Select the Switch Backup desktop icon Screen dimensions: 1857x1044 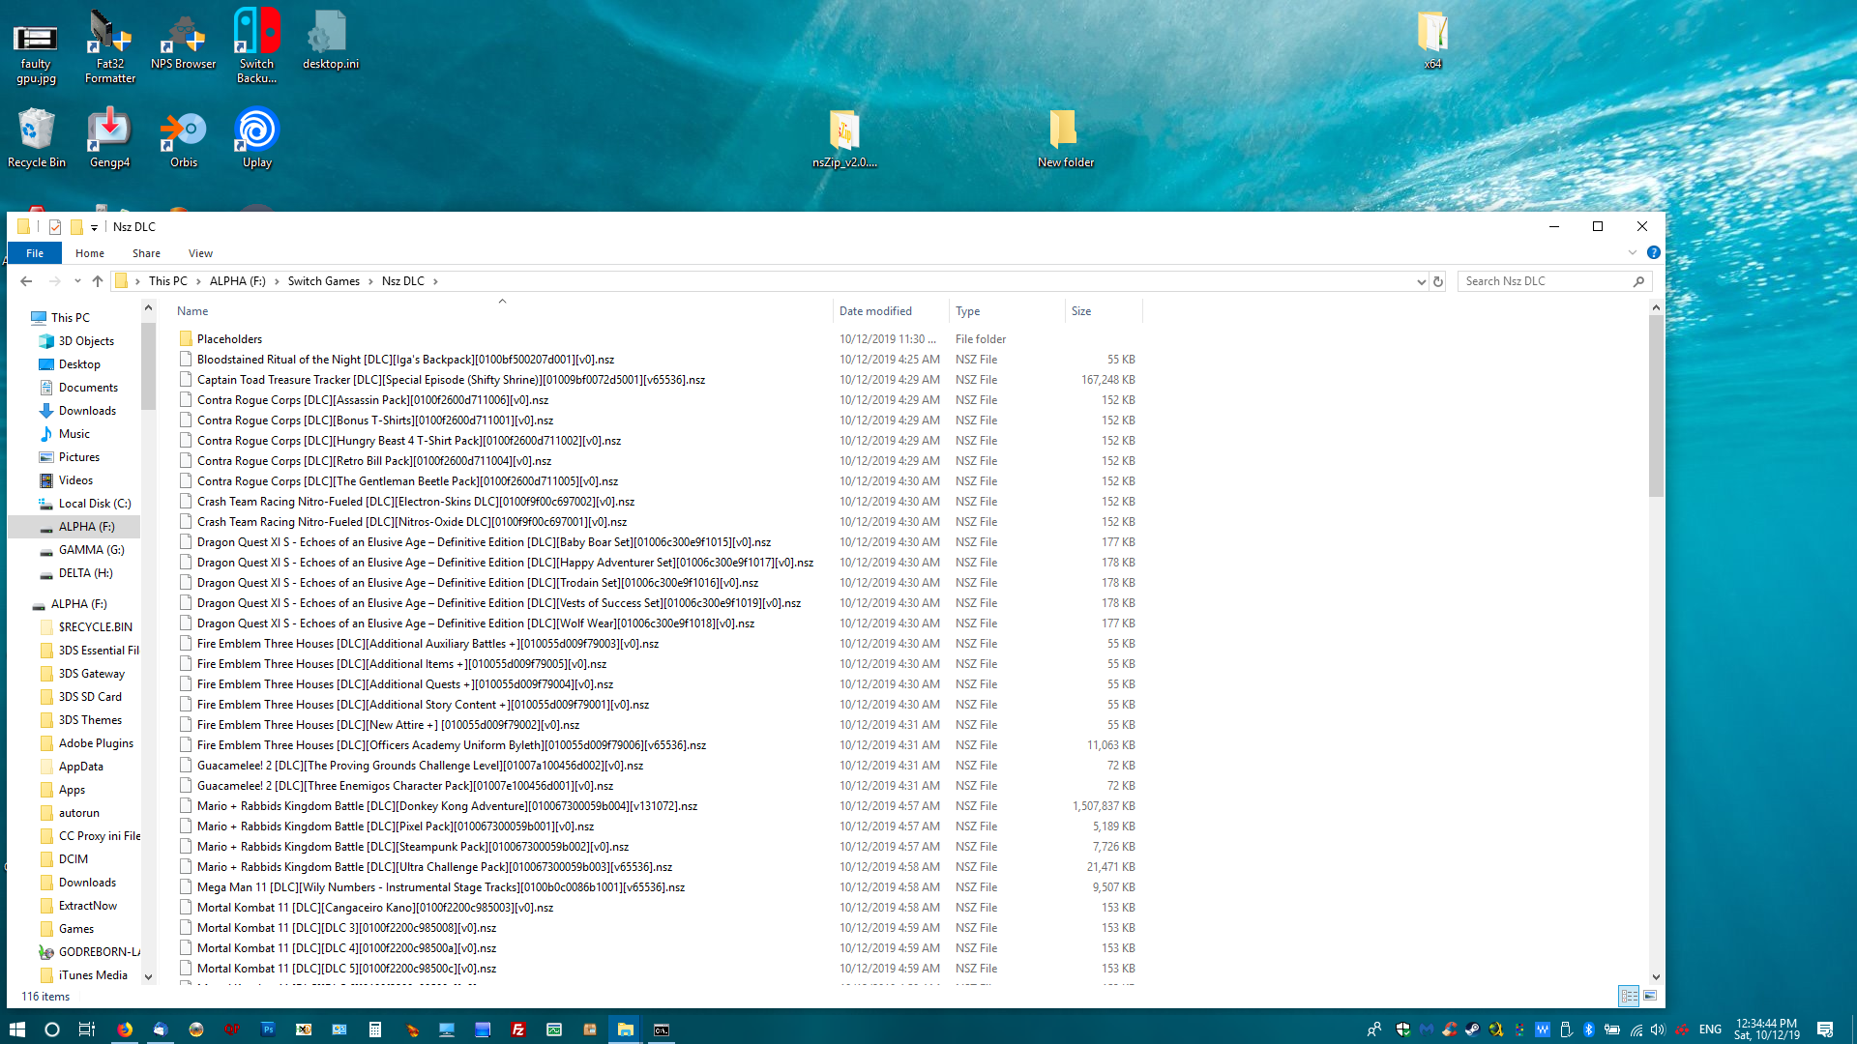pyautogui.click(x=257, y=46)
